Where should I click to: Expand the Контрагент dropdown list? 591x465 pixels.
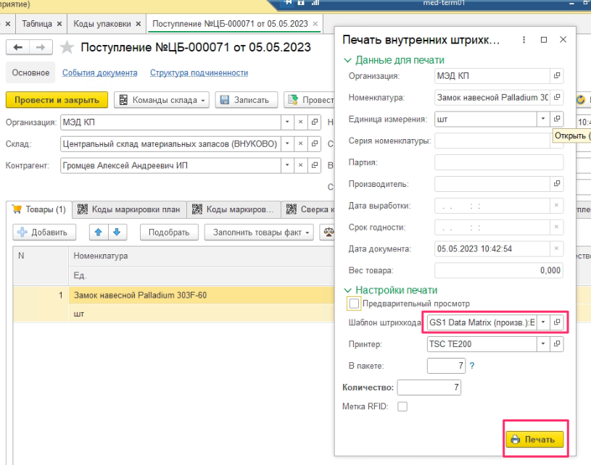[x=287, y=165]
